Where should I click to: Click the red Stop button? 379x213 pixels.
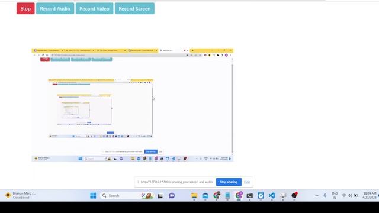click(x=25, y=9)
